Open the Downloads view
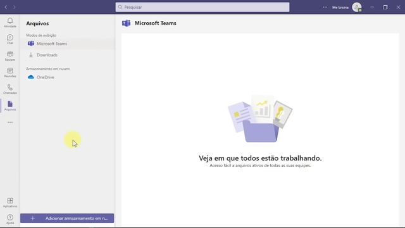 coord(68,55)
